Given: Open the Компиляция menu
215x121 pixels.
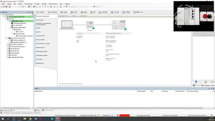Looking at the screenshot, I should coord(29,4).
